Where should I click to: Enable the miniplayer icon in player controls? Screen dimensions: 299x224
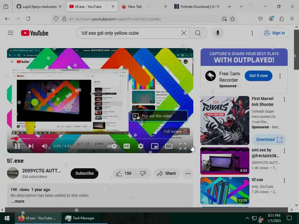[x=155, y=146]
